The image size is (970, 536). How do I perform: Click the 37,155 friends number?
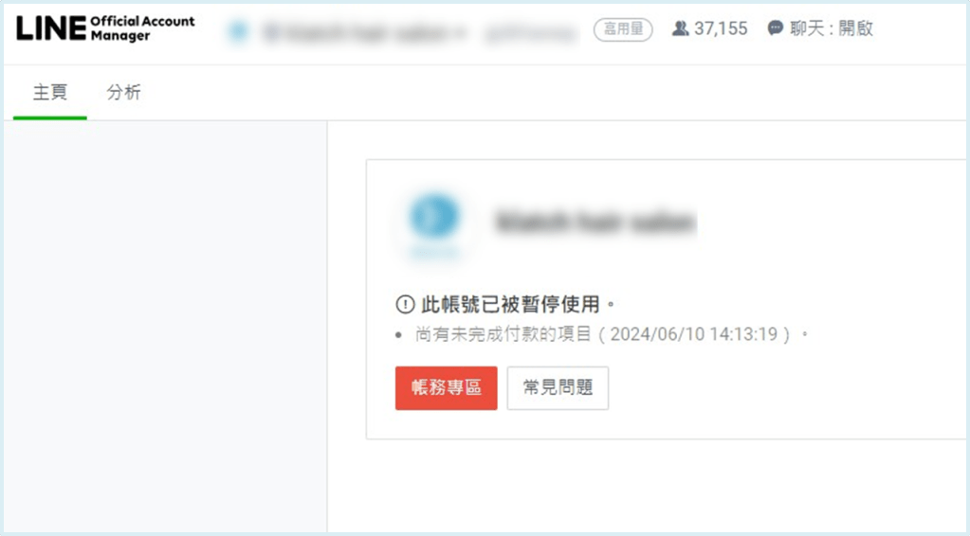point(721,28)
